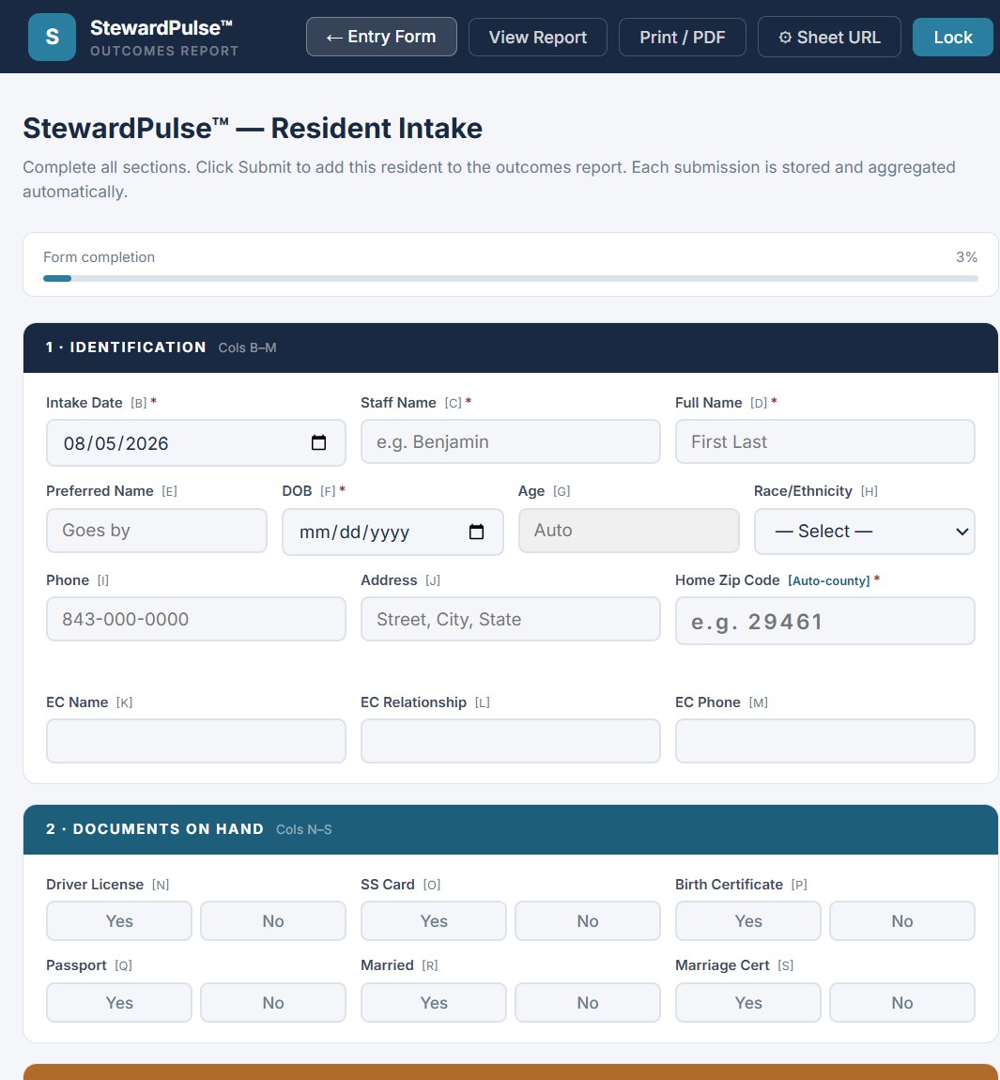Click the StewardPulse S logo icon
The width and height of the screenshot is (1000, 1080).
tap(52, 37)
